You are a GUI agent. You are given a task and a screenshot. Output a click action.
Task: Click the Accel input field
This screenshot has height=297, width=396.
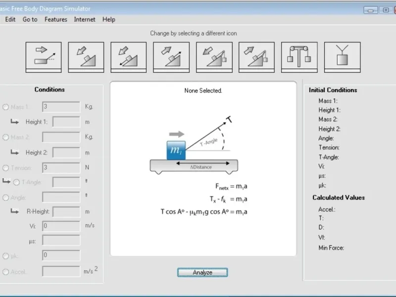(61, 271)
